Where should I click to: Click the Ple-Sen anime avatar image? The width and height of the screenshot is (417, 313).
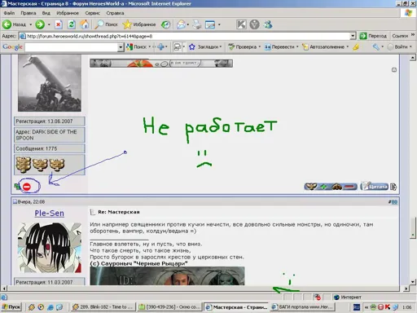pyautogui.click(x=50, y=248)
